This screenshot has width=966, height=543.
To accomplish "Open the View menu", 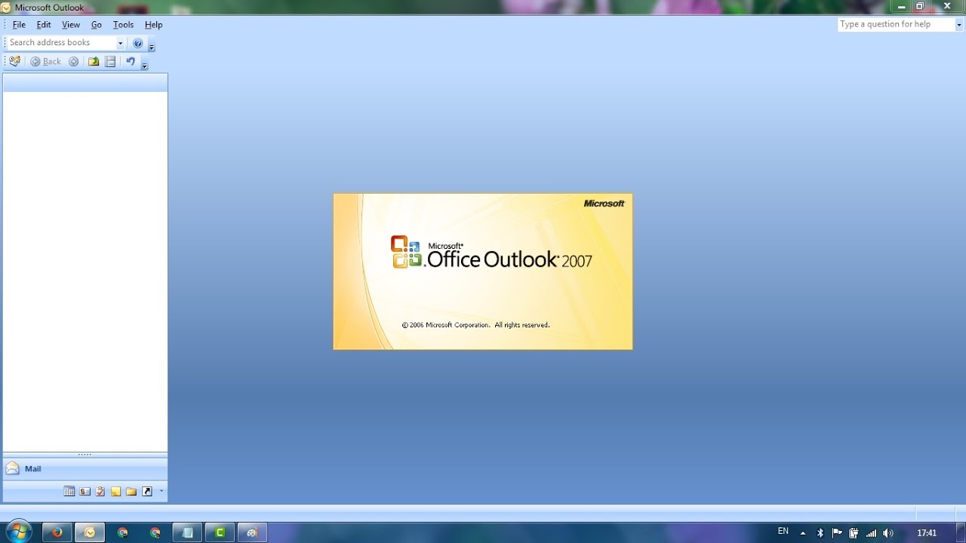I will [71, 25].
